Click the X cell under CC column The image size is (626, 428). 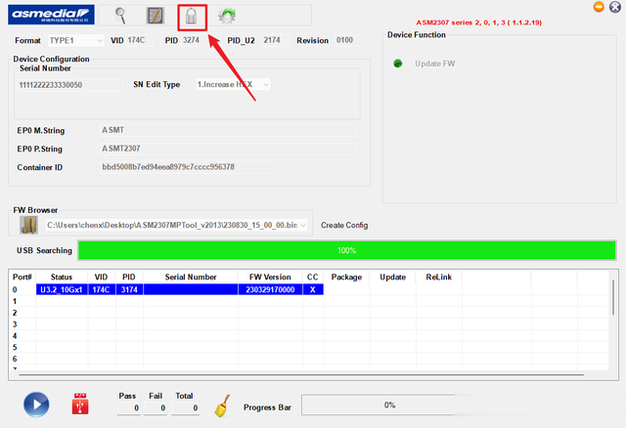[x=313, y=289]
